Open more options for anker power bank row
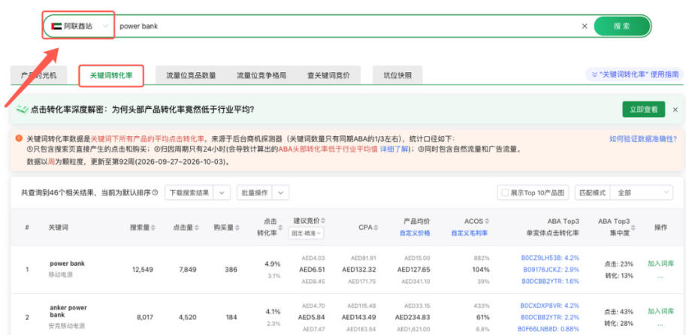686x335 pixels. click(x=660, y=324)
